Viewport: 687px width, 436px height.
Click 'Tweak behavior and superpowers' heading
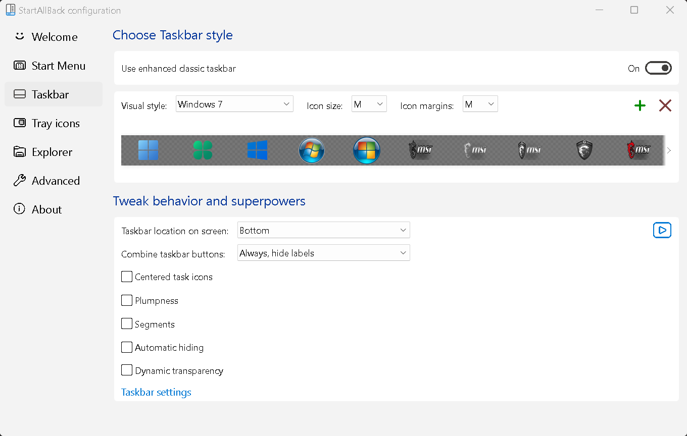tap(209, 201)
